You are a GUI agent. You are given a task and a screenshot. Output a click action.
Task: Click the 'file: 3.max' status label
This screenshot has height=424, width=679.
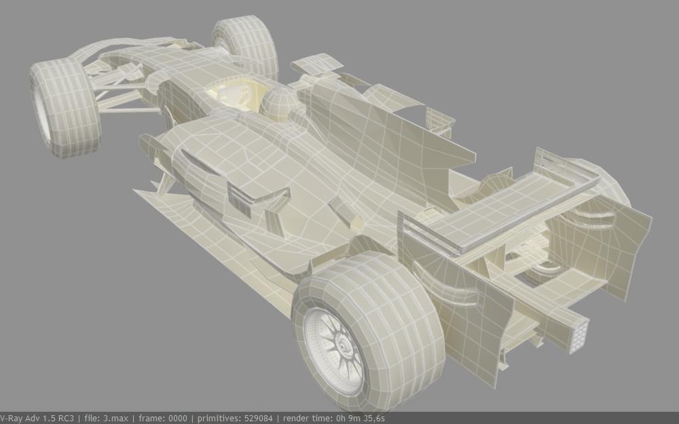[x=106, y=419]
